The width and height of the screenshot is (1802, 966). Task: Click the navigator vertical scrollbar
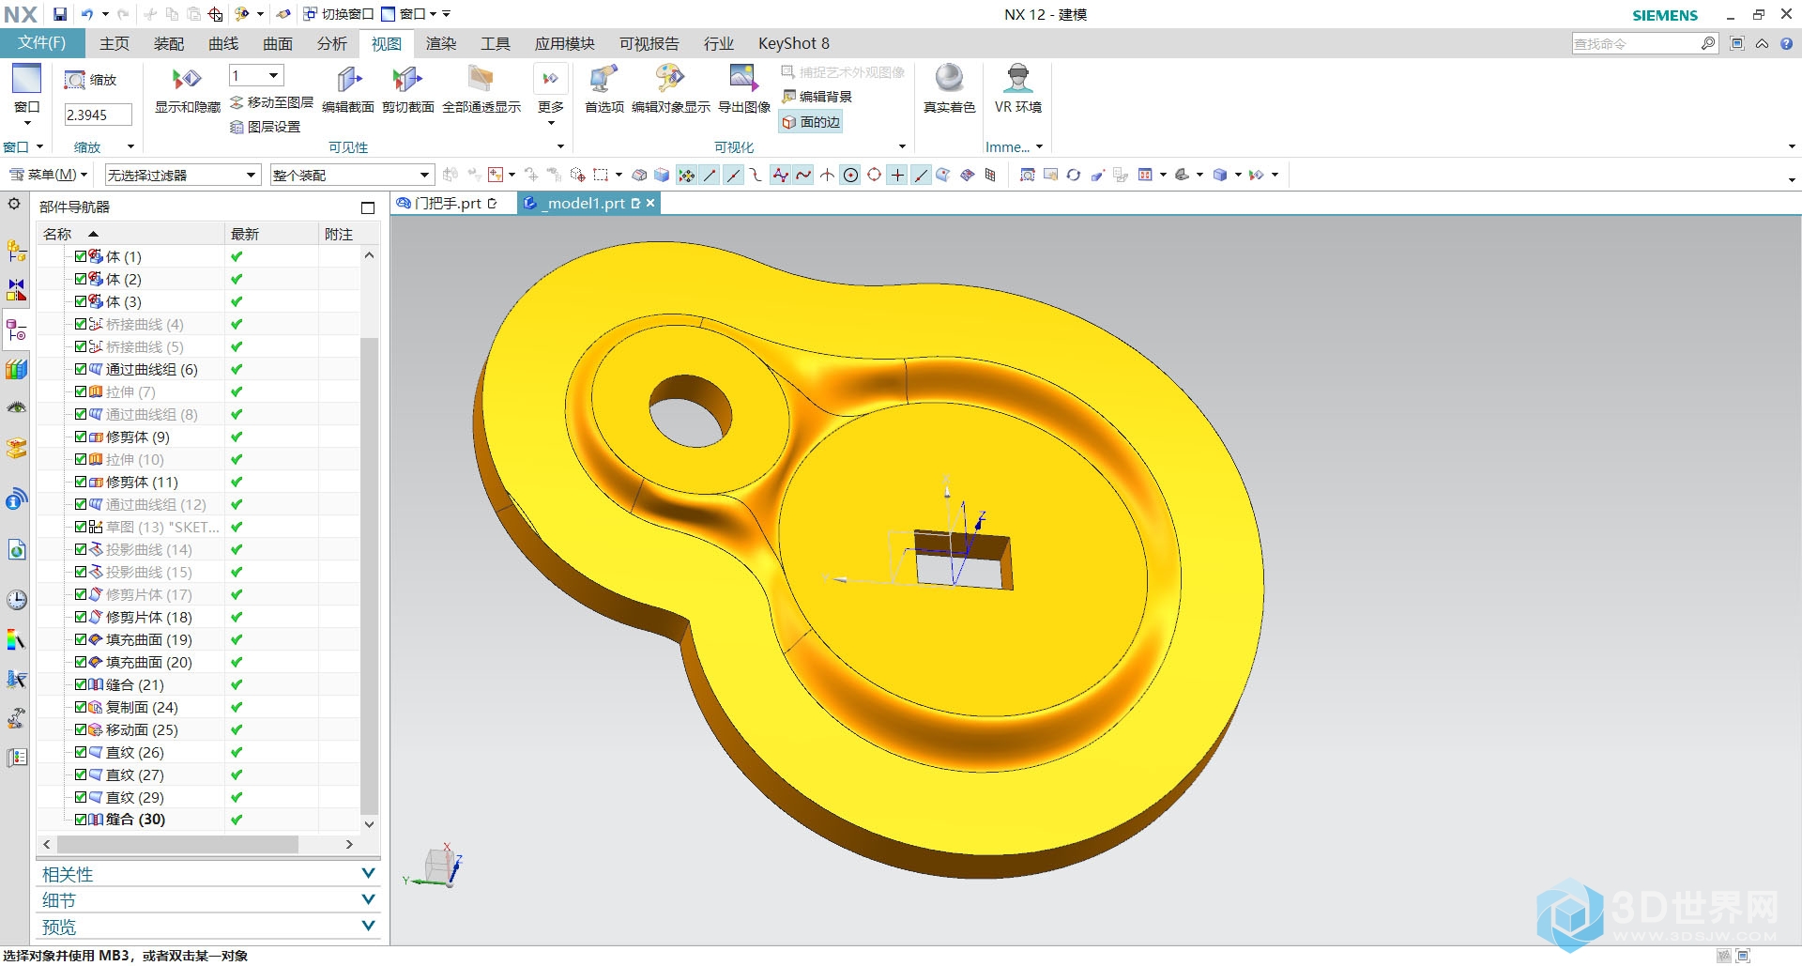tap(369, 575)
